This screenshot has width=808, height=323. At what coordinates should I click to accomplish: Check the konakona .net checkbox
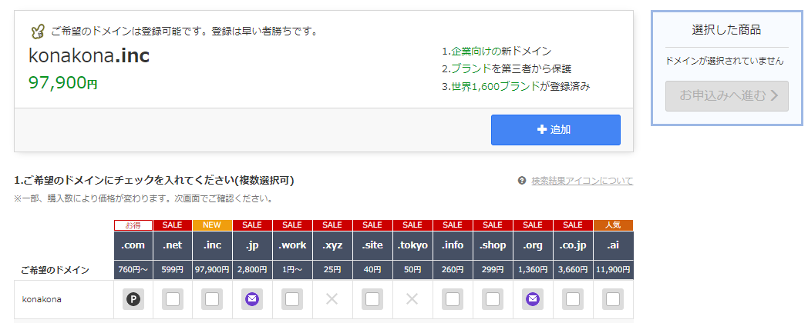click(173, 299)
